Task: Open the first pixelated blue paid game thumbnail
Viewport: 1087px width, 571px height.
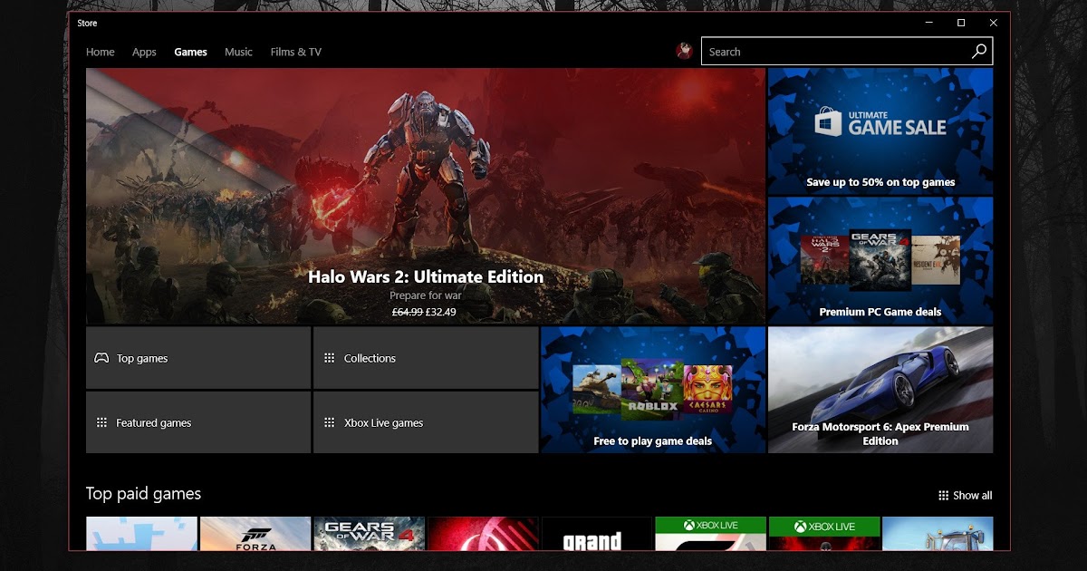Action: click(141, 534)
